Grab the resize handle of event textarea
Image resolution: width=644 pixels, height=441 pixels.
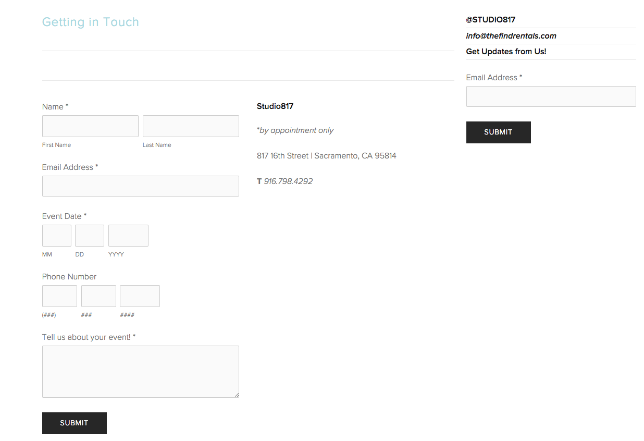(237, 395)
